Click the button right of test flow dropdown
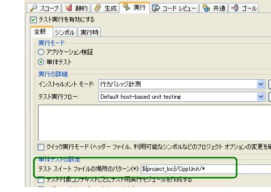Screen dimensions: 271x192 pos(269,97)
